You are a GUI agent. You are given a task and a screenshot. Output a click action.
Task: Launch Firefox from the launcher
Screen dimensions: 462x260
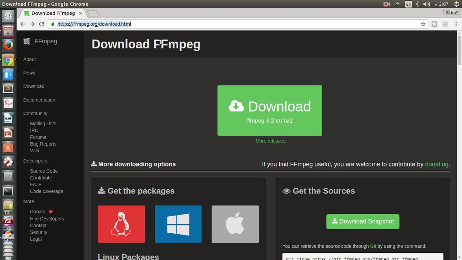(8, 45)
